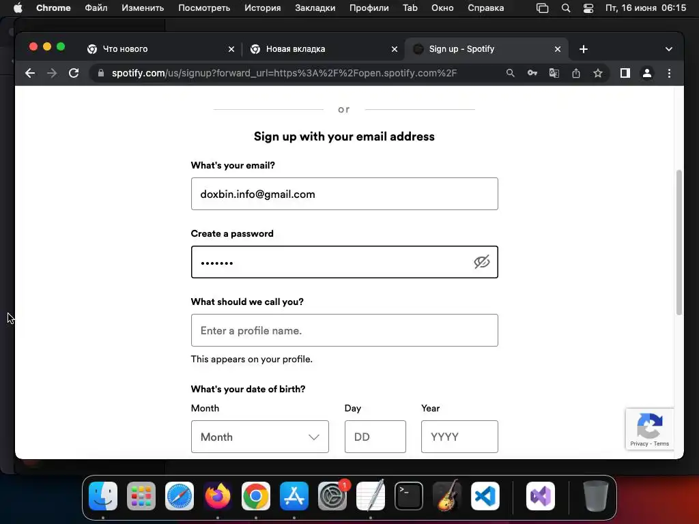
Task: Open the zoom magnifier in address bar
Action: pyautogui.click(x=511, y=73)
